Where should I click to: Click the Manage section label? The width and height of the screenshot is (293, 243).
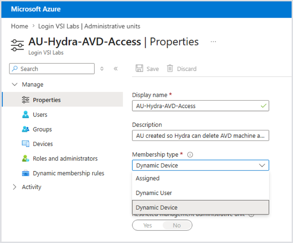32,85
